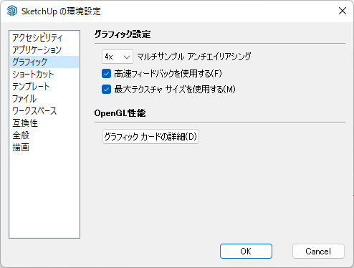Select アクセシビリティ in the category list
The image size is (354, 268).
click(44, 38)
